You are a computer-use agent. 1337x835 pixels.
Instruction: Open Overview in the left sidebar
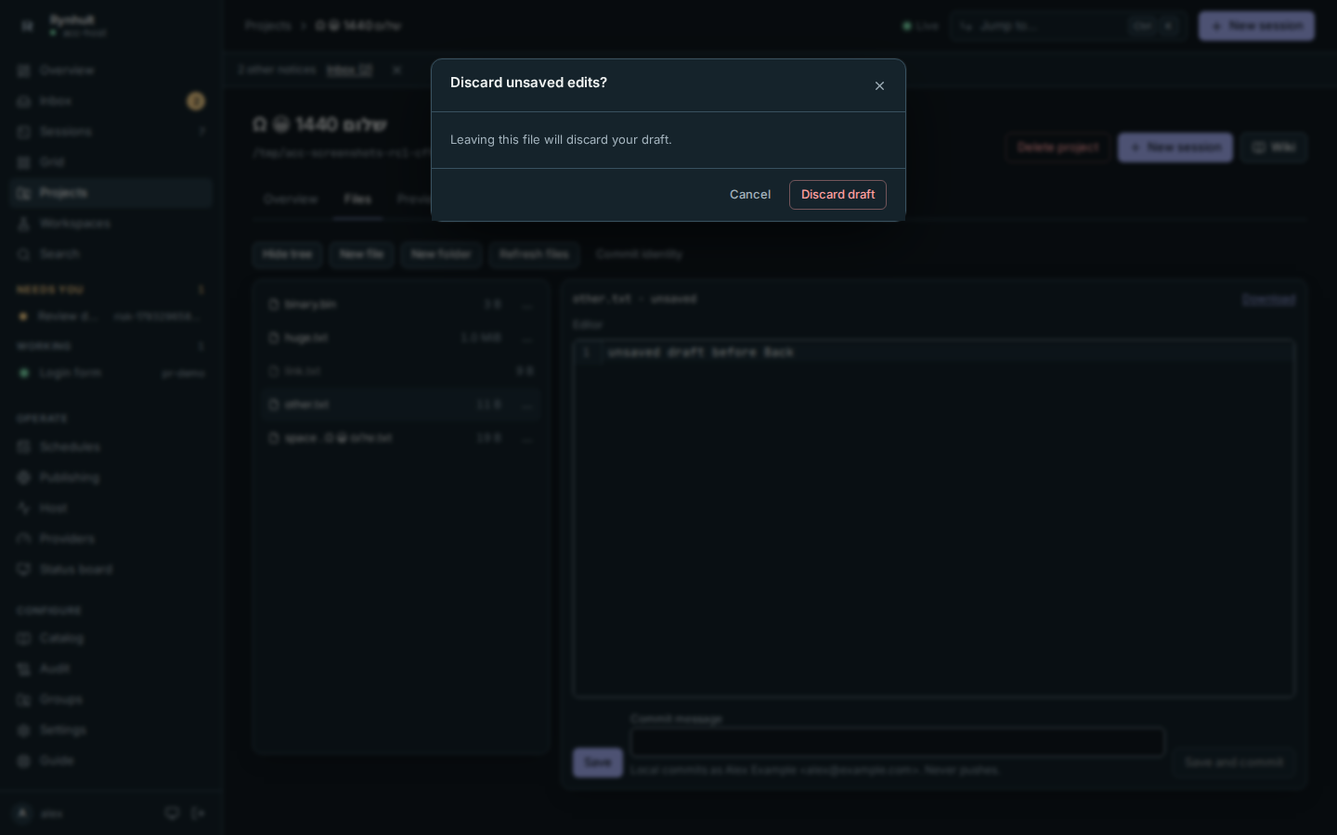[x=111, y=71]
